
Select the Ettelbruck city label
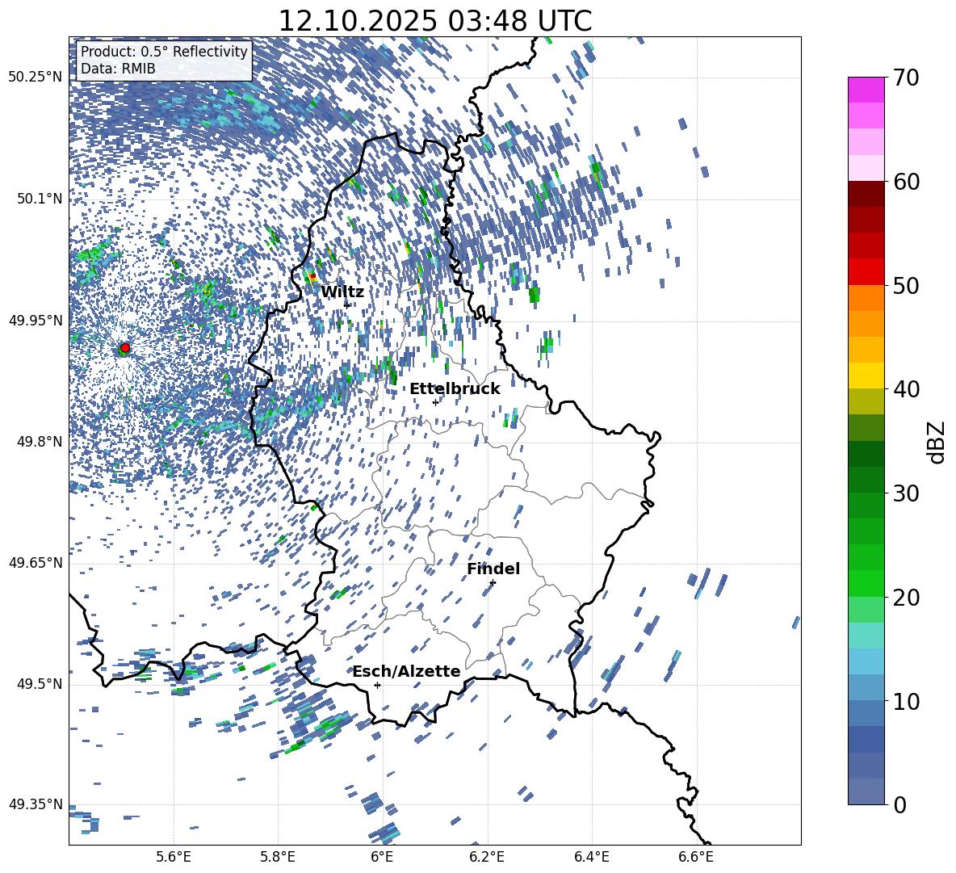(455, 389)
